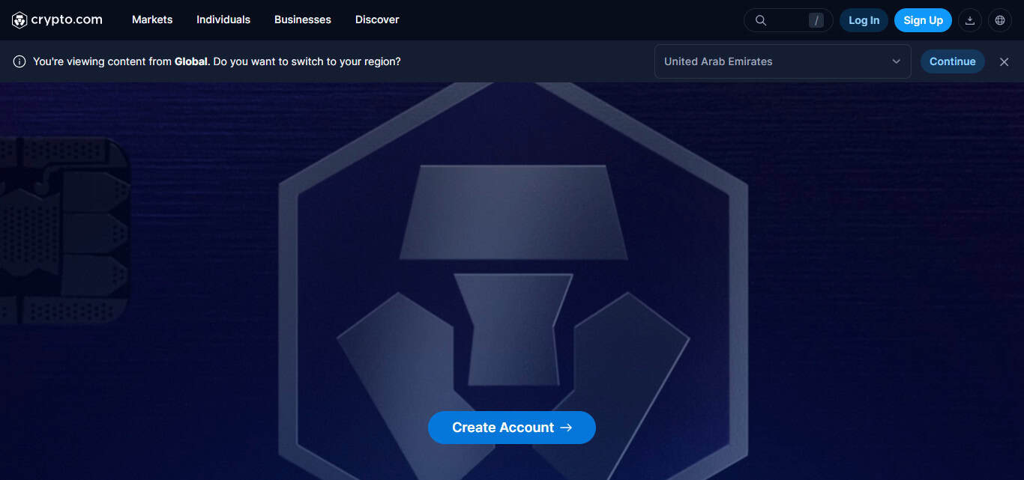Screen dimensions: 1024x480
Task: Click the Log In button
Action: coord(864,20)
